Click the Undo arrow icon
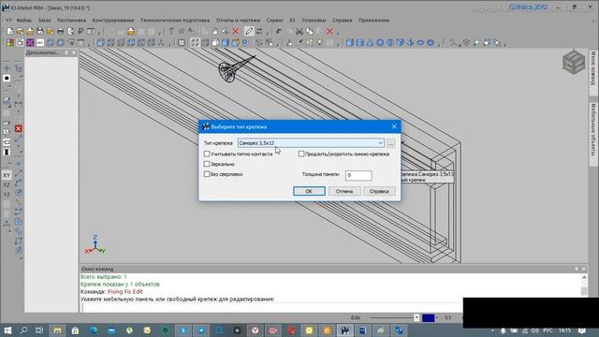599x337 pixels. (x=279, y=31)
